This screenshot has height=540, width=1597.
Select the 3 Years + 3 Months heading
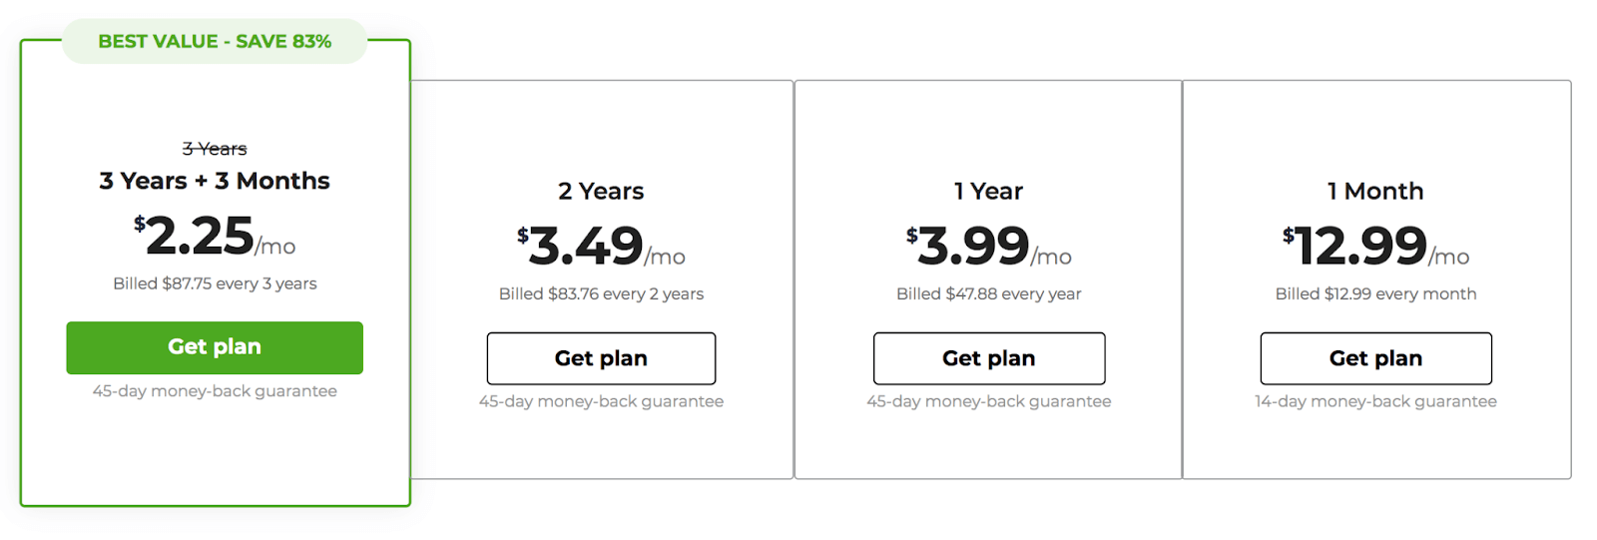pos(215,181)
